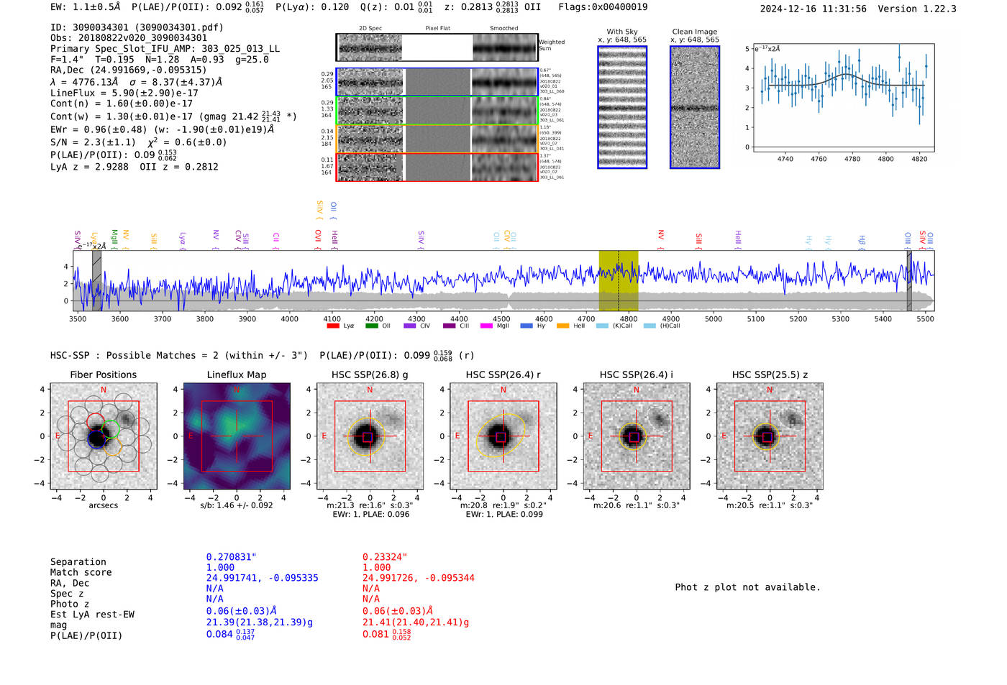Click the purple CIV legend swatch
Screen dimensions: 1007x685
coord(410,326)
